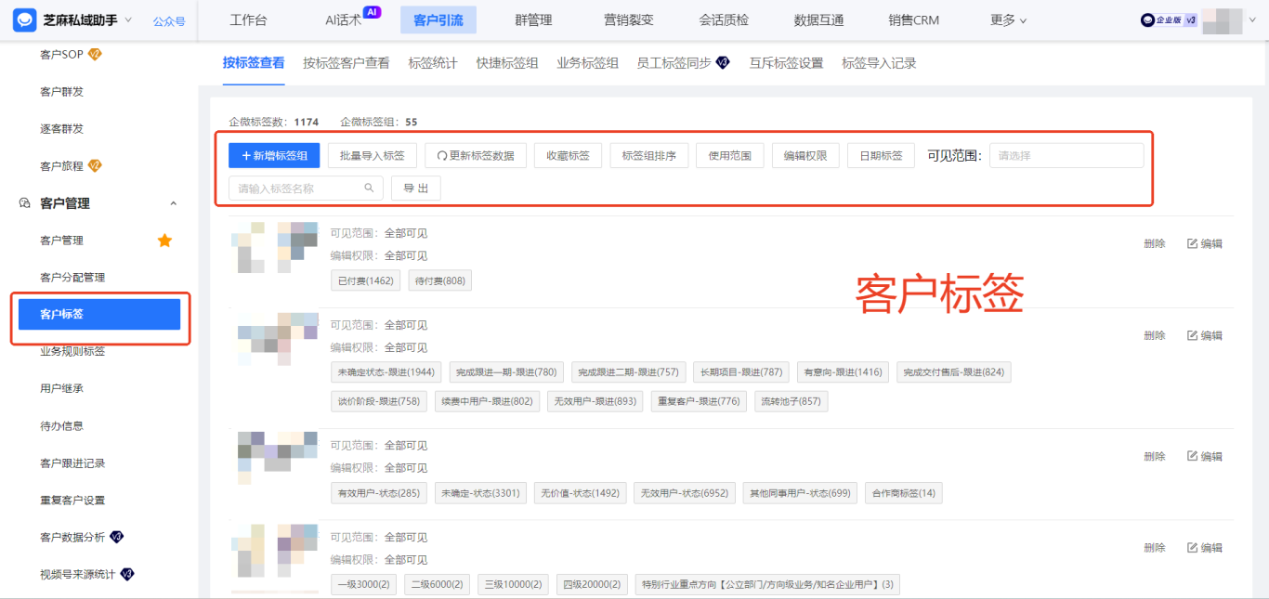Click the V2 badge beside 客户旅程
1269x599 pixels.
95,166
